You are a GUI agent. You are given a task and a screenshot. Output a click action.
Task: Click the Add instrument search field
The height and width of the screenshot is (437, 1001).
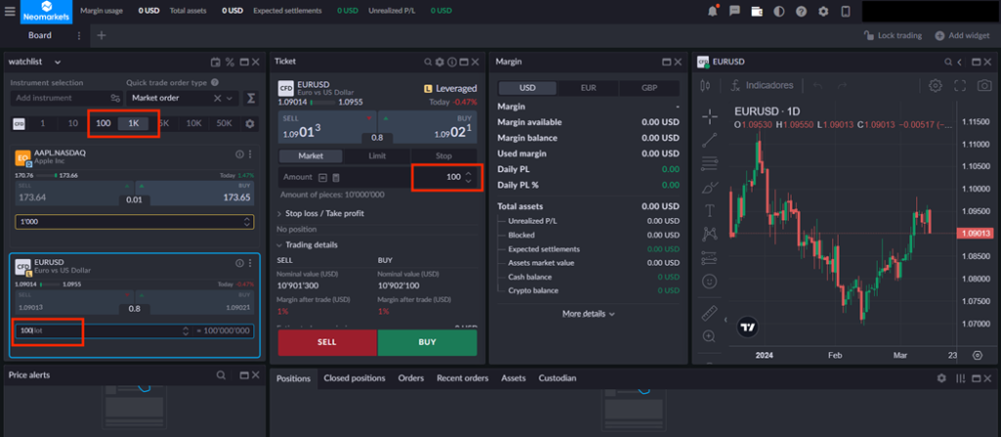click(x=59, y=98)
